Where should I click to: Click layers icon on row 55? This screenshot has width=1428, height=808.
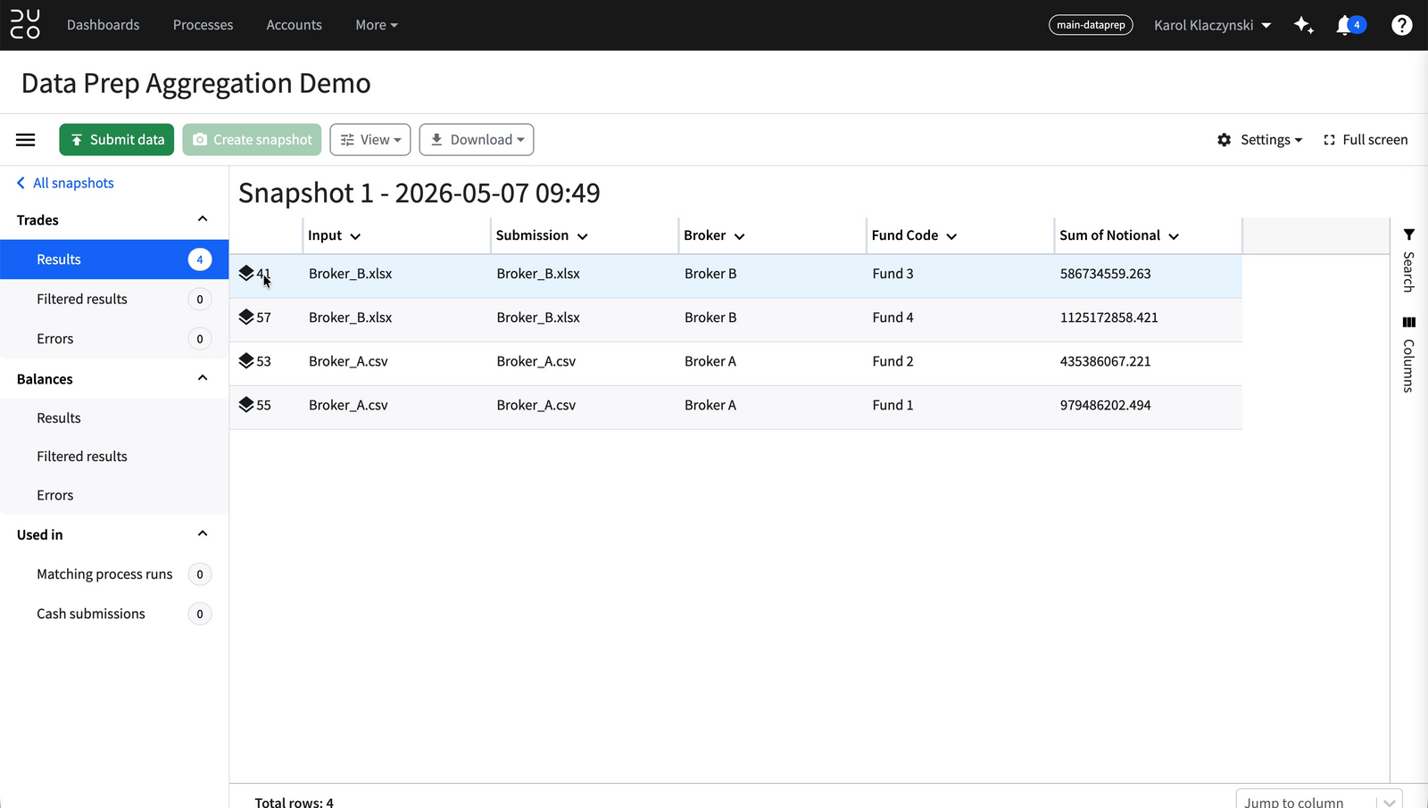click(246, 404)
